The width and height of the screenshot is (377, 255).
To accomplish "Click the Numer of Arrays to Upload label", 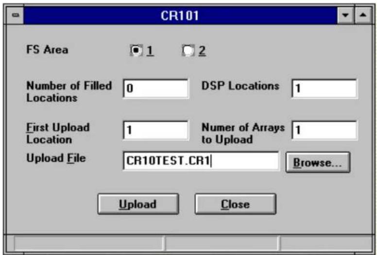I will (x=243, y=133).
